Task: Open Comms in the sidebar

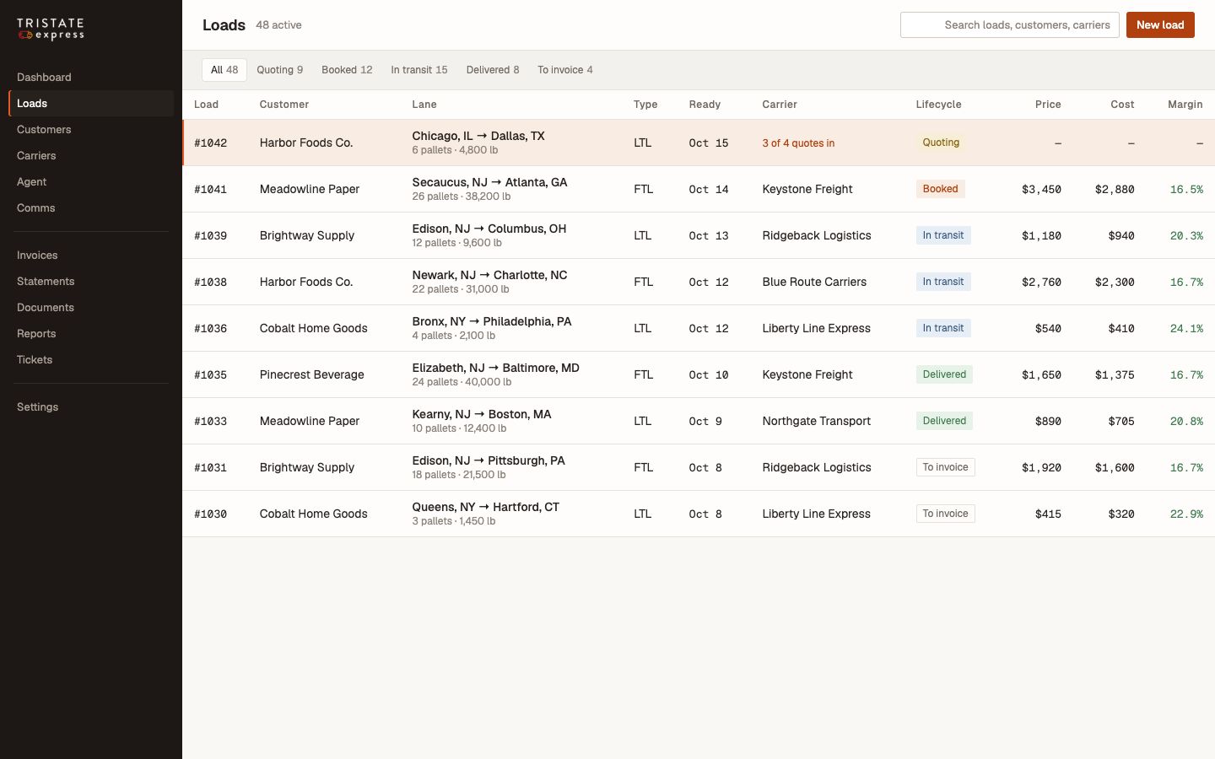Action: coord(91,207)
